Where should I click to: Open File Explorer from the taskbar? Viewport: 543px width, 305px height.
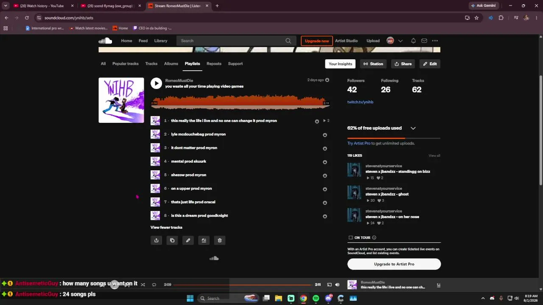279,298
